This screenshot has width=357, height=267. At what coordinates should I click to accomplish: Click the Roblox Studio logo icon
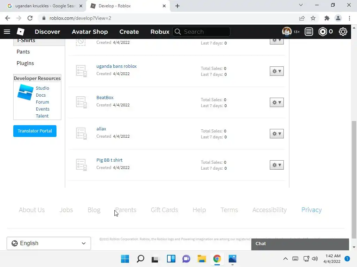(25, 92)
